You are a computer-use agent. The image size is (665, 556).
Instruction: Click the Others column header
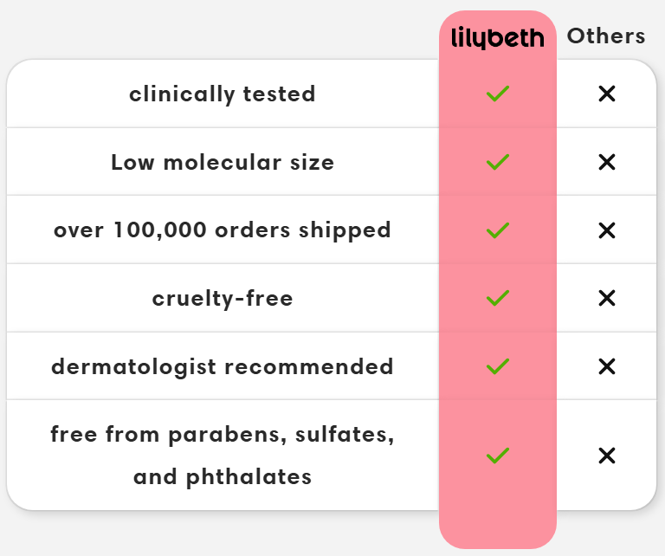606,36
